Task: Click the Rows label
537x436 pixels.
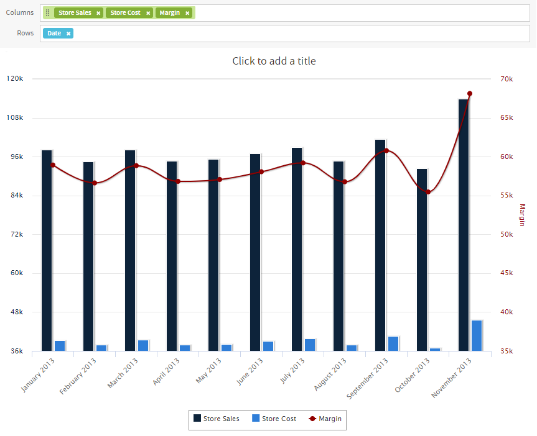Action: coord(26,33)
